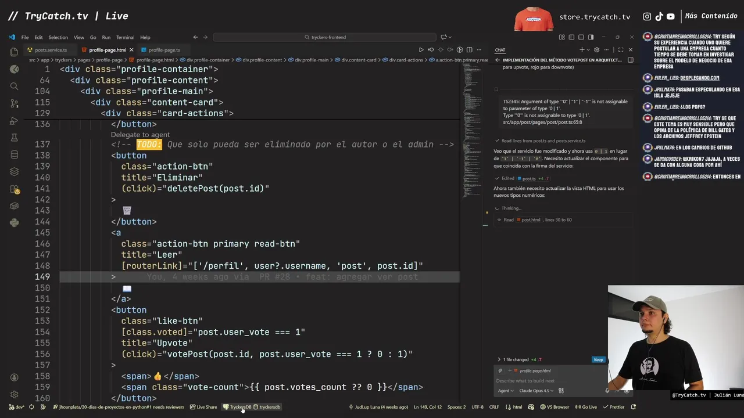
Task: Open the Claude Opus 4.5 model picker
Action: pyautogui.click(x=535, y=391)
